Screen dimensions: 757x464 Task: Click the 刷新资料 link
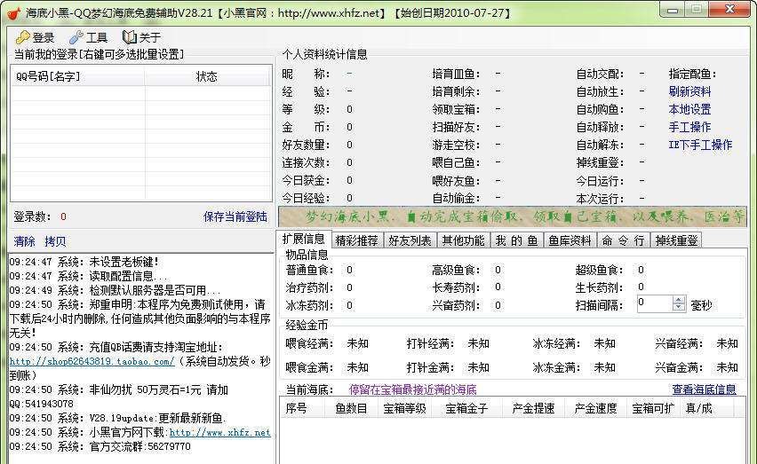click(x=689, y=91)
